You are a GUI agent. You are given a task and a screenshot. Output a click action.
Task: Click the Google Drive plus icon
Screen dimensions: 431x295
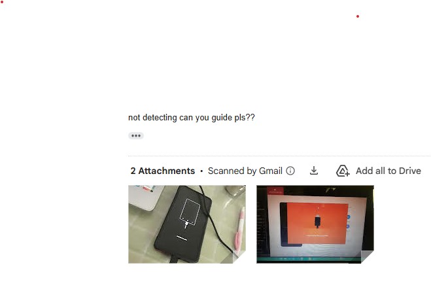point(343,171)
